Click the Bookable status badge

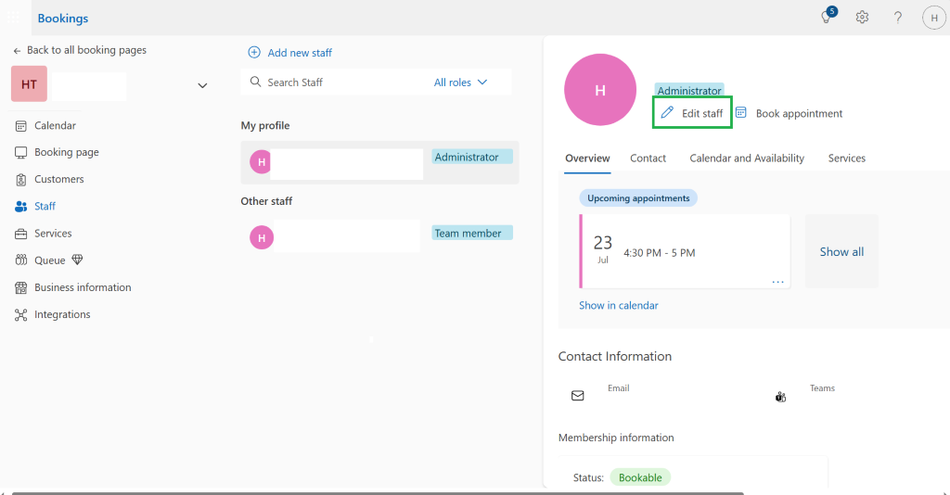pos(640,477)
